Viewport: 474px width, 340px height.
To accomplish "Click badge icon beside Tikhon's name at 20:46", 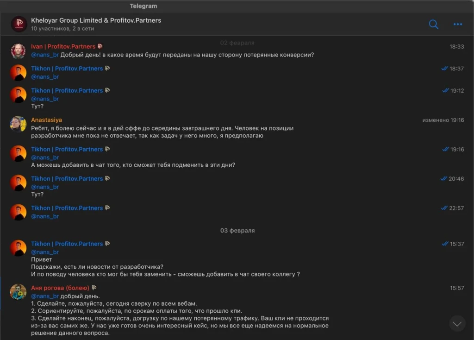I will 107,178.
